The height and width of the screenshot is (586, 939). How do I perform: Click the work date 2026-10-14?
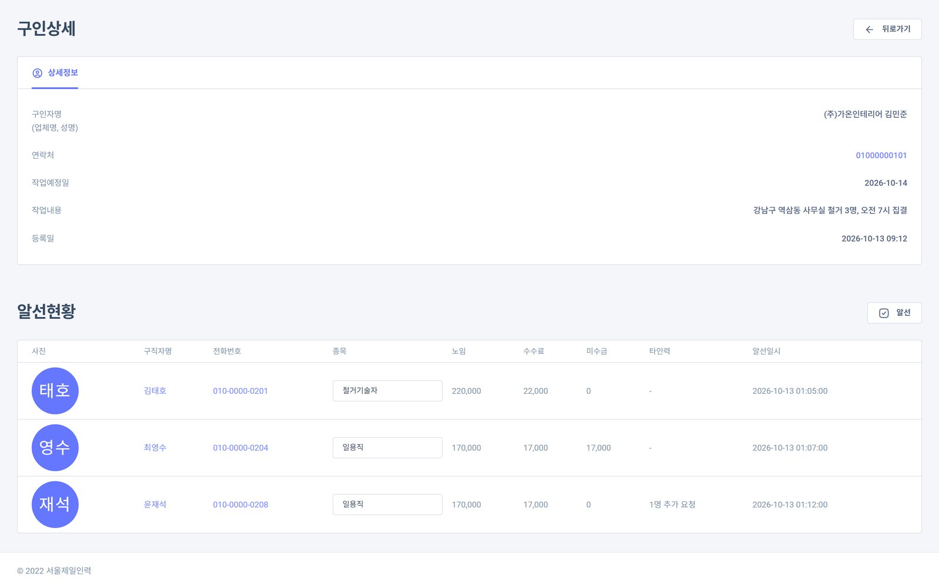(x=886, y=183)
